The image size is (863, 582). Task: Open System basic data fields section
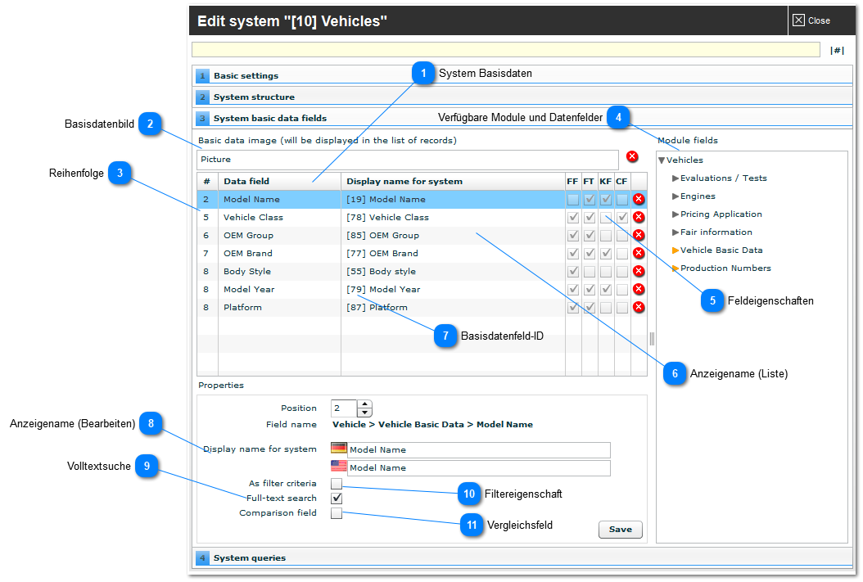[x=523, y=118]
